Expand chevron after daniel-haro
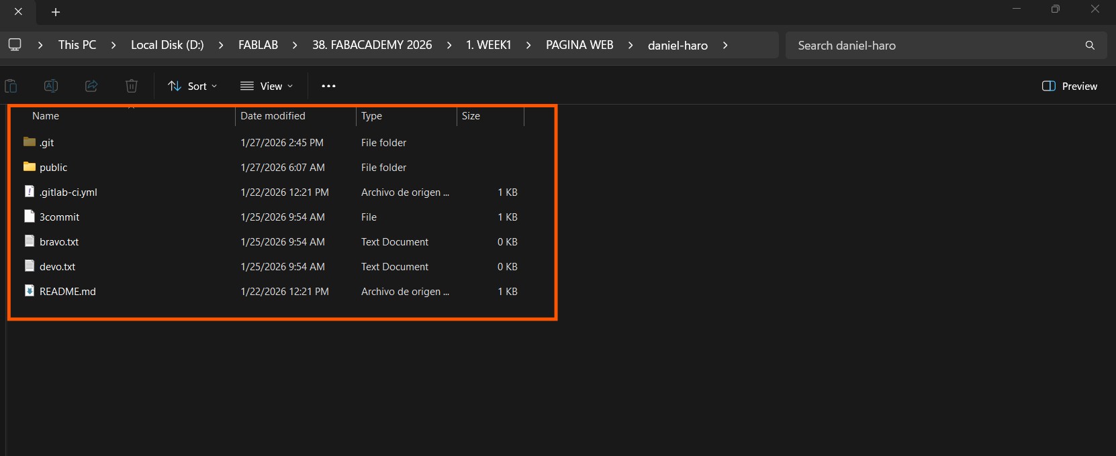1116x456 pixels. pos(725,45)
